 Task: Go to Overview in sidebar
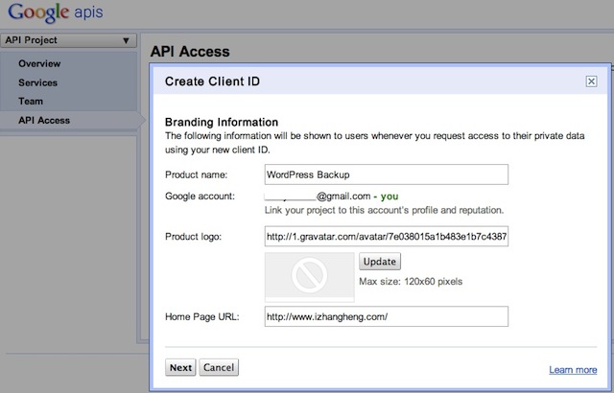click(39, 63)
